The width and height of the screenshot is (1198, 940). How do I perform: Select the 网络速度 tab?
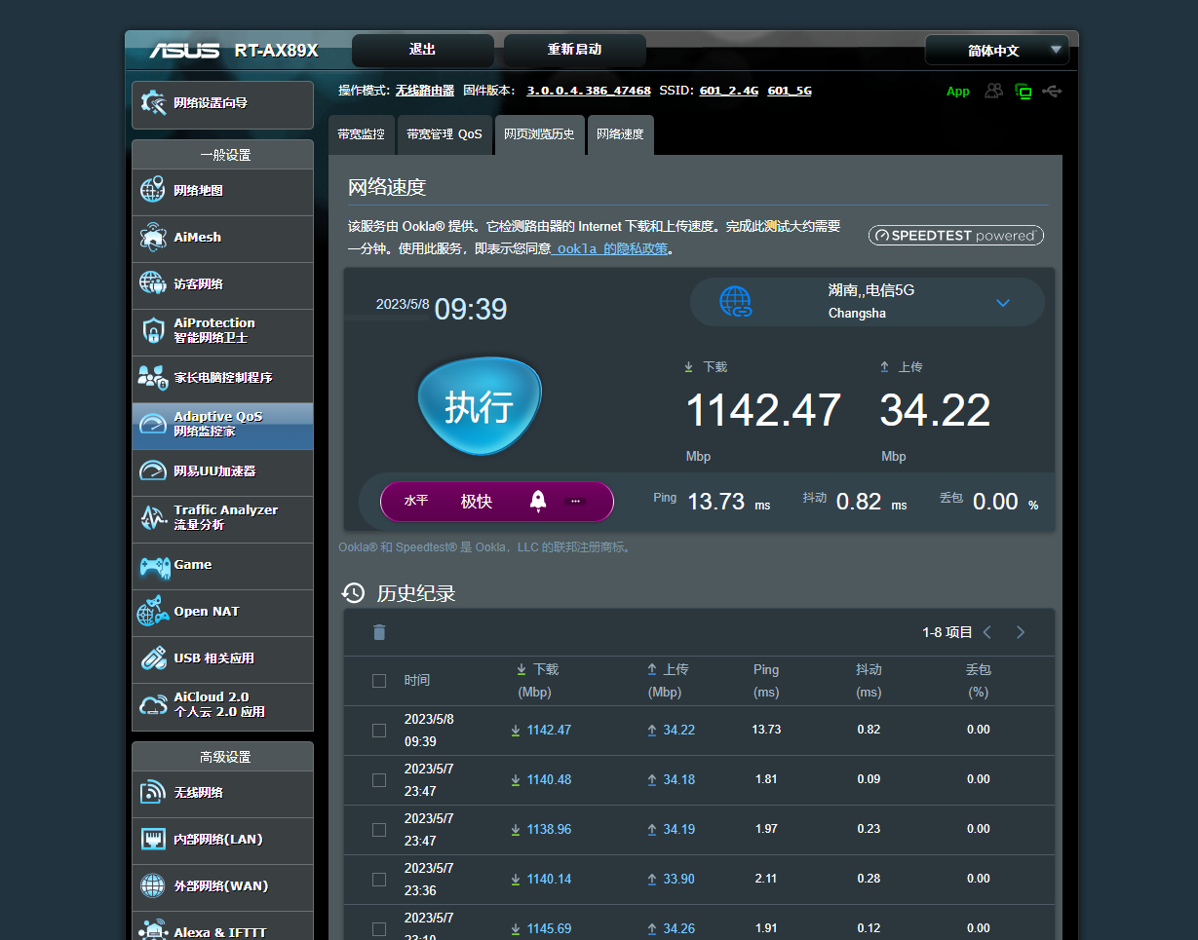620,134
